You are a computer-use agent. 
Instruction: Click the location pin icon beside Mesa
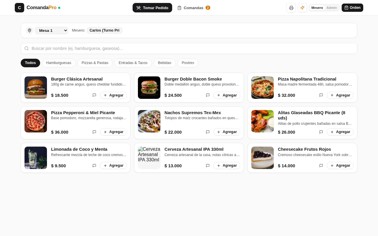tap(30, 30)
